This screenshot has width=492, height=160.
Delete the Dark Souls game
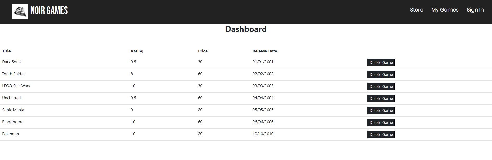click(381, 62)
